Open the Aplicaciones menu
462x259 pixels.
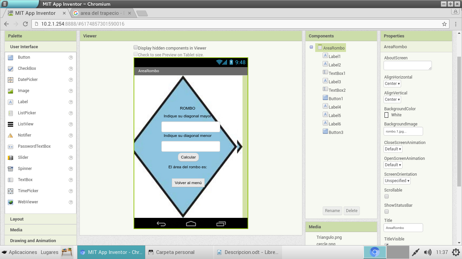click(19, 252)
